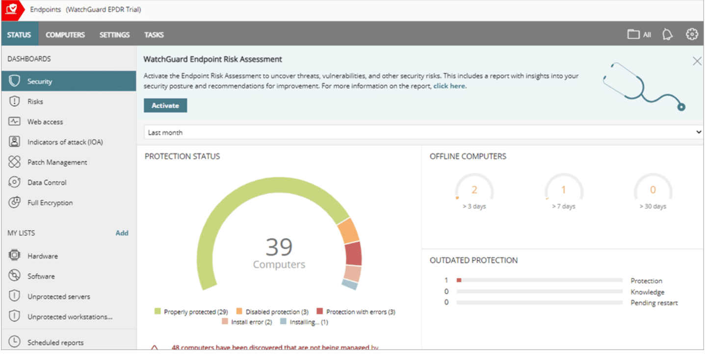
Task: Click the Full Encryption icon
Action: pos(15,202)
